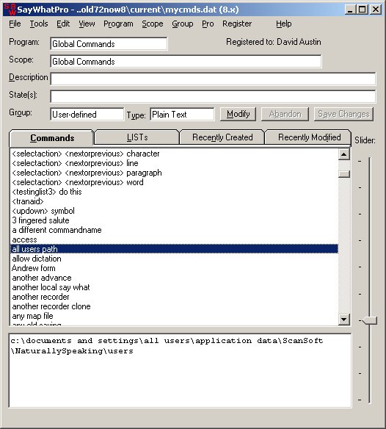
Task: Select '<selectaction> <nextorprevious> line' command
Action: (x=174, y=163)
